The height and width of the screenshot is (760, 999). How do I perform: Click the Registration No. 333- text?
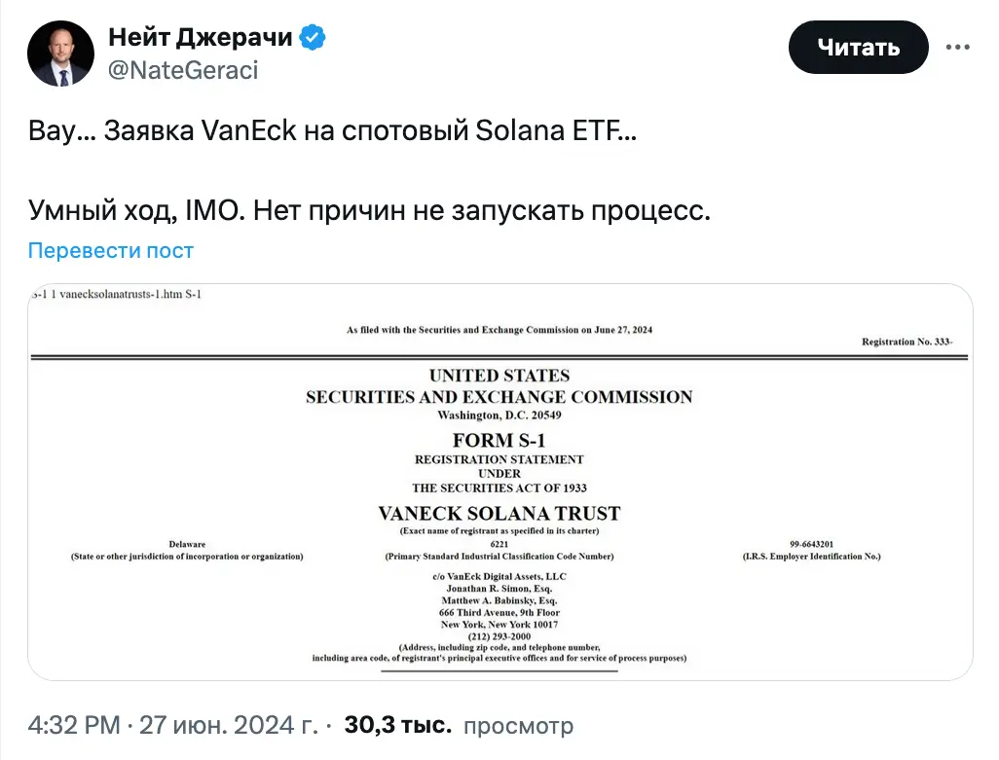[x=907, y=342]
